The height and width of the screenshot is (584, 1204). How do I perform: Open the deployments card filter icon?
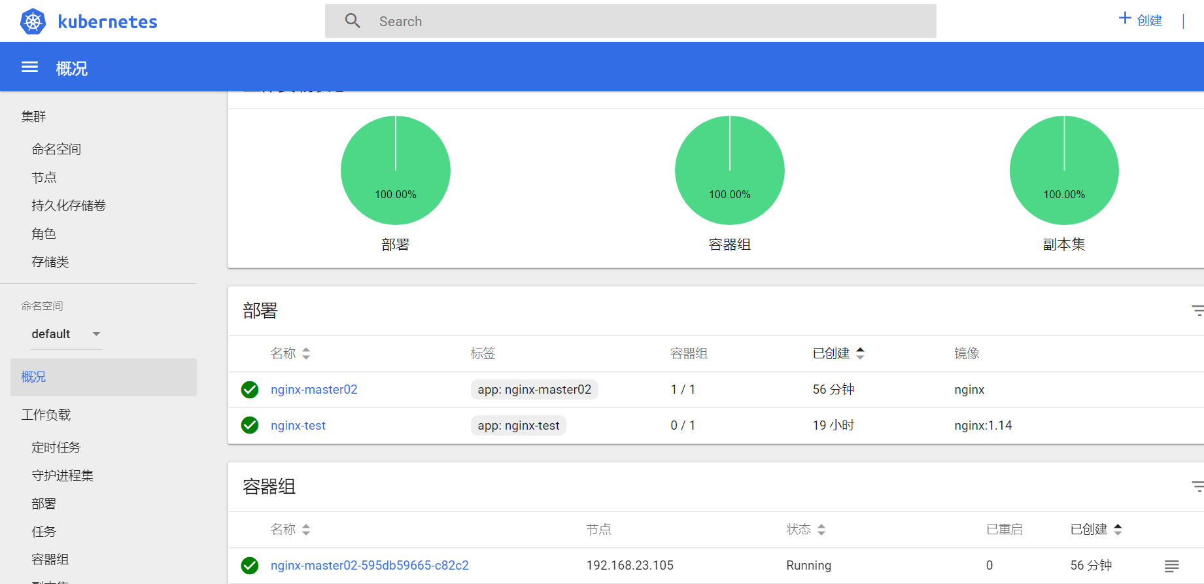tap(1197, 311)
